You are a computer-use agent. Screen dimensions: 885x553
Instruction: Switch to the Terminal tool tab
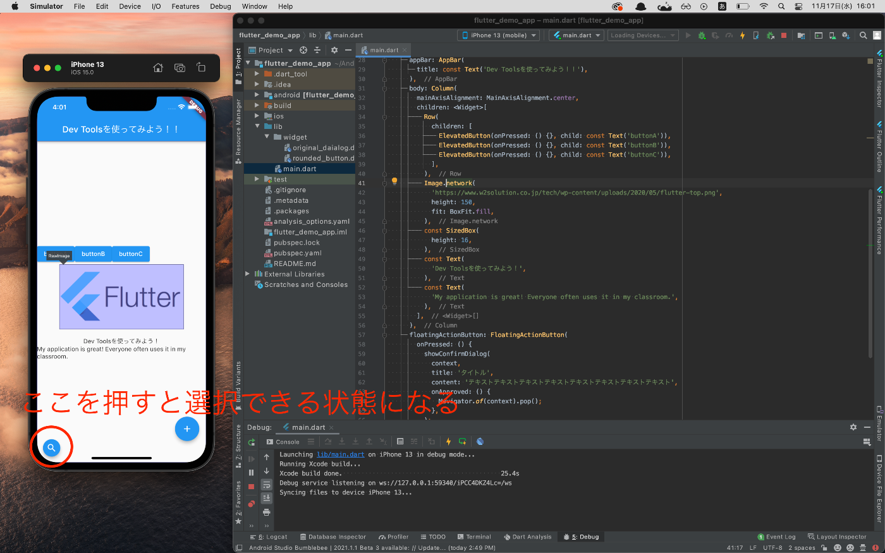pos(474,537)
